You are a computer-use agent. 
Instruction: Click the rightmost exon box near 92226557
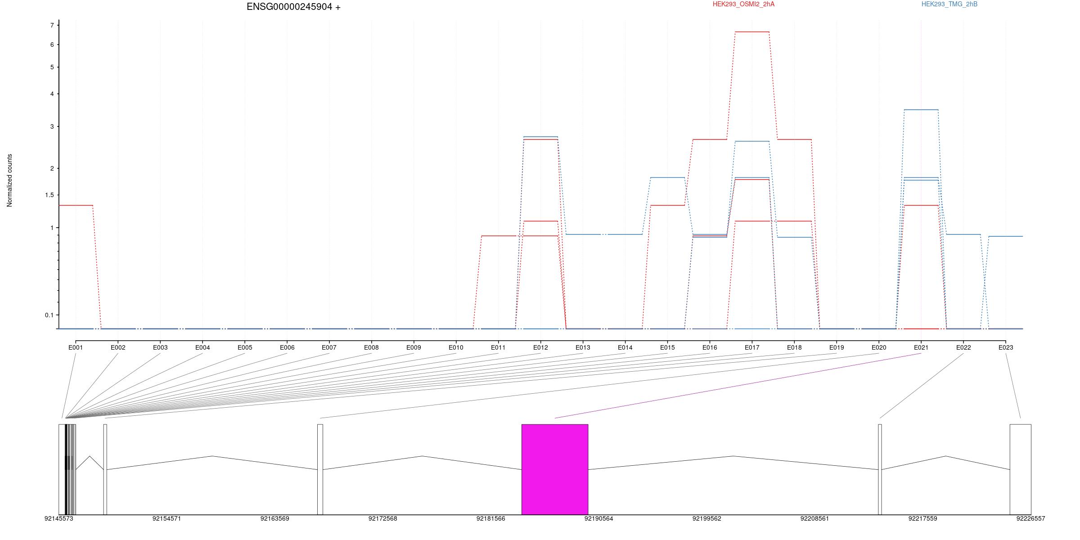tap(1021, 469)
